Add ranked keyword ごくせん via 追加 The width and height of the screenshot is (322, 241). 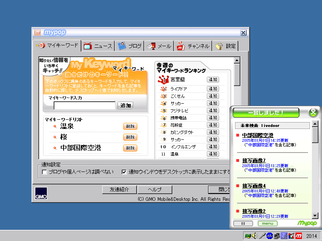213,96
